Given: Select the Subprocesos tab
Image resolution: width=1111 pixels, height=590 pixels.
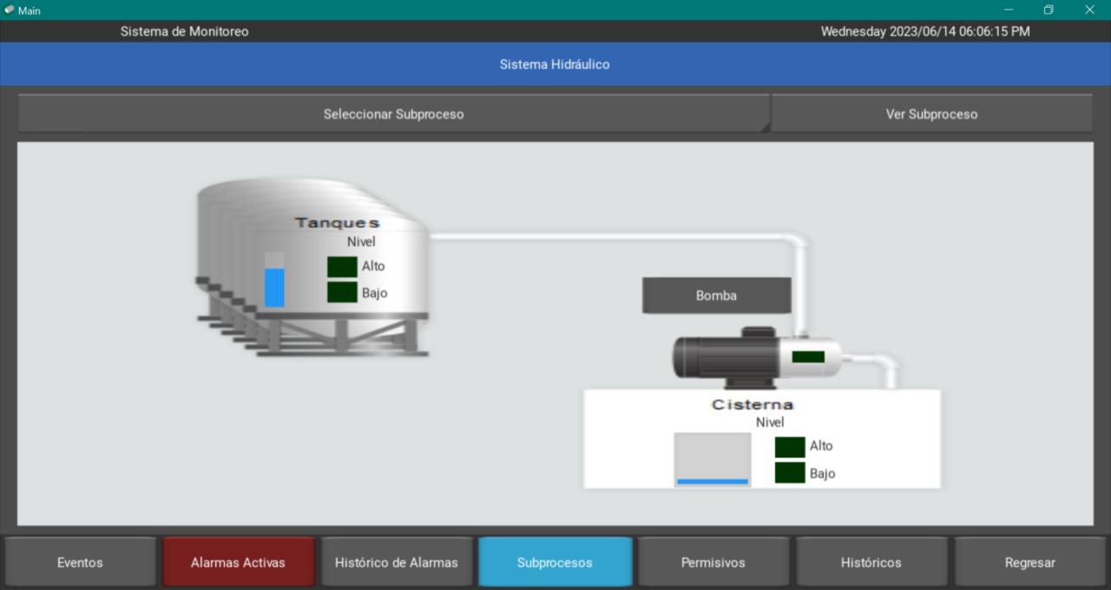Looking at the screenshot, I should pos(555,562).
